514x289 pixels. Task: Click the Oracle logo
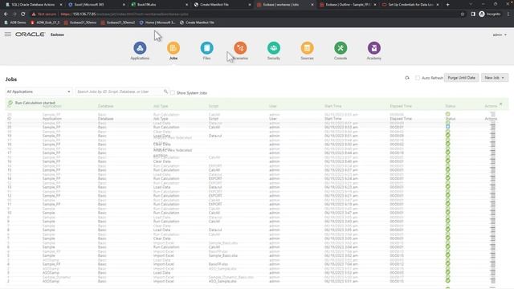[31, 34]
